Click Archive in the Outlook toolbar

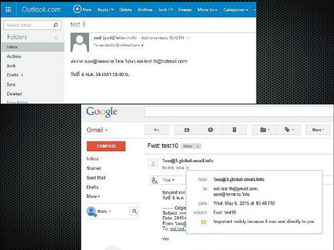145,10
